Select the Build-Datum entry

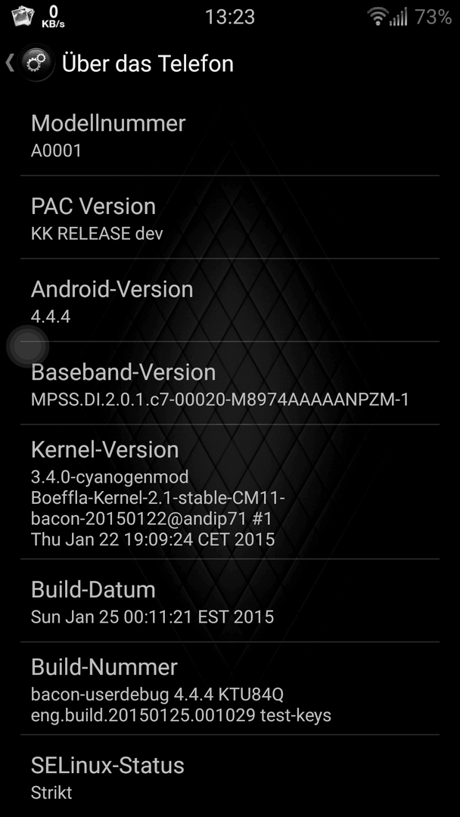[x=230, y=600]
